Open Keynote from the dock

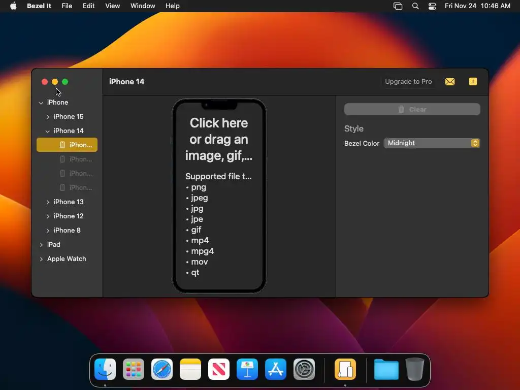pos(247,369)
